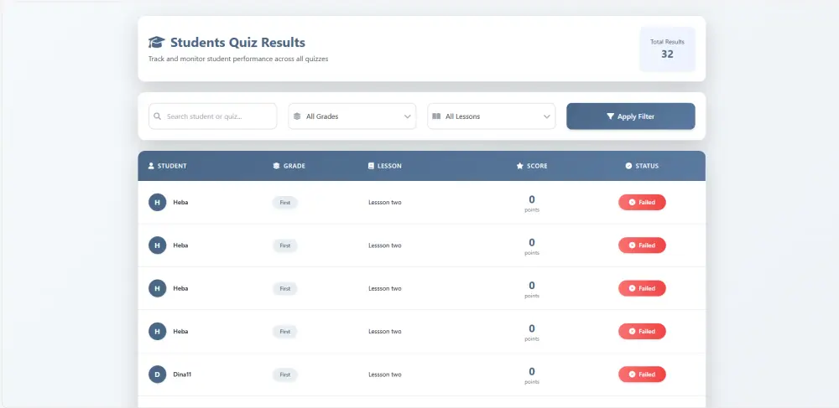Click the book icon in the LESSON header
This screenshot has height=408, width=839.
pyautogui.click(x=371, y=166)
